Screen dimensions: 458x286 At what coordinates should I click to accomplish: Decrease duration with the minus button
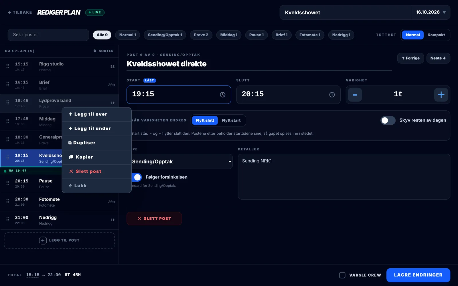355,95
